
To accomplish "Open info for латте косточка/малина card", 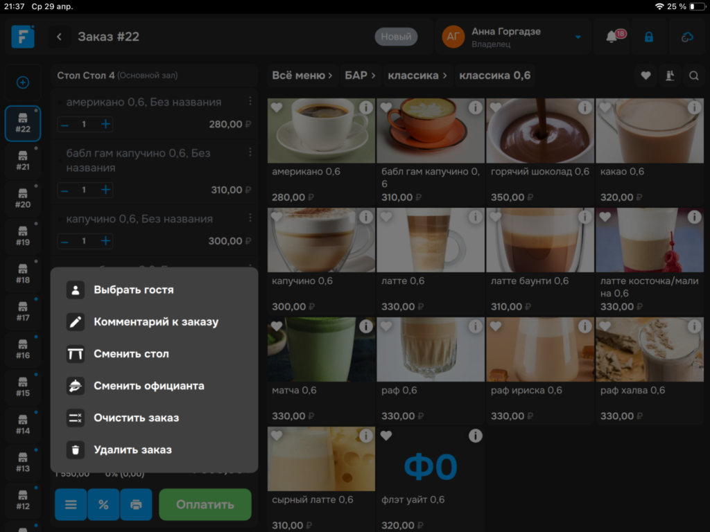I will coord(694,217).
